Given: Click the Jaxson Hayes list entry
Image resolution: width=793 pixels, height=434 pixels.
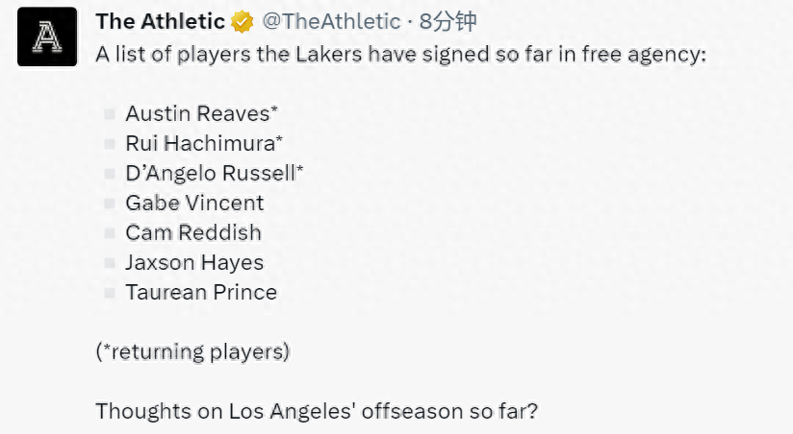Looking at the screenshot, I should click(194, 263).
